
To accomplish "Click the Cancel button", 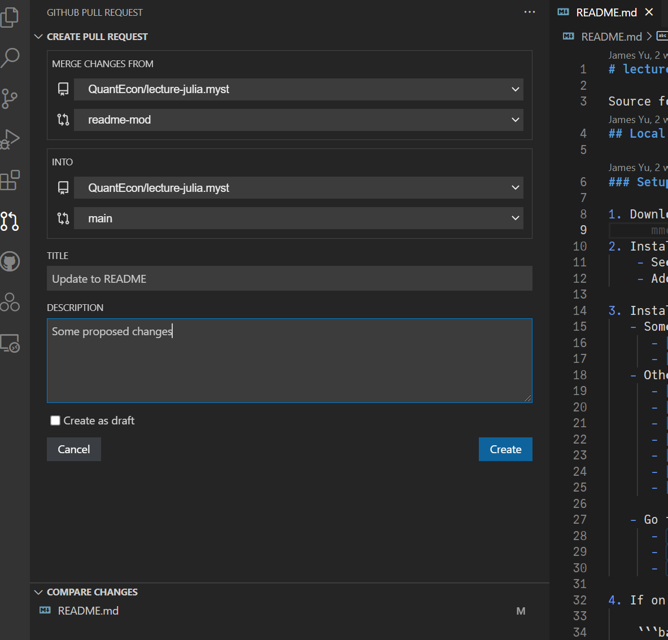I will 74,449.
